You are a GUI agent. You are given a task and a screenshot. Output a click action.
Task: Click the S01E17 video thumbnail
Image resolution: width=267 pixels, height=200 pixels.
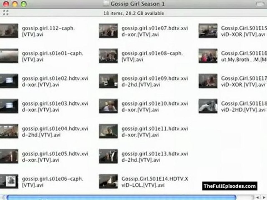208,81
